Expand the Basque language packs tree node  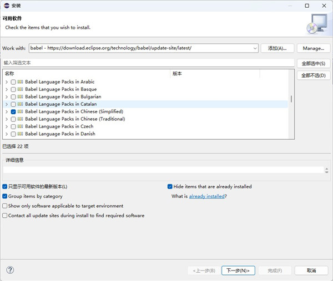pos(7,89)
